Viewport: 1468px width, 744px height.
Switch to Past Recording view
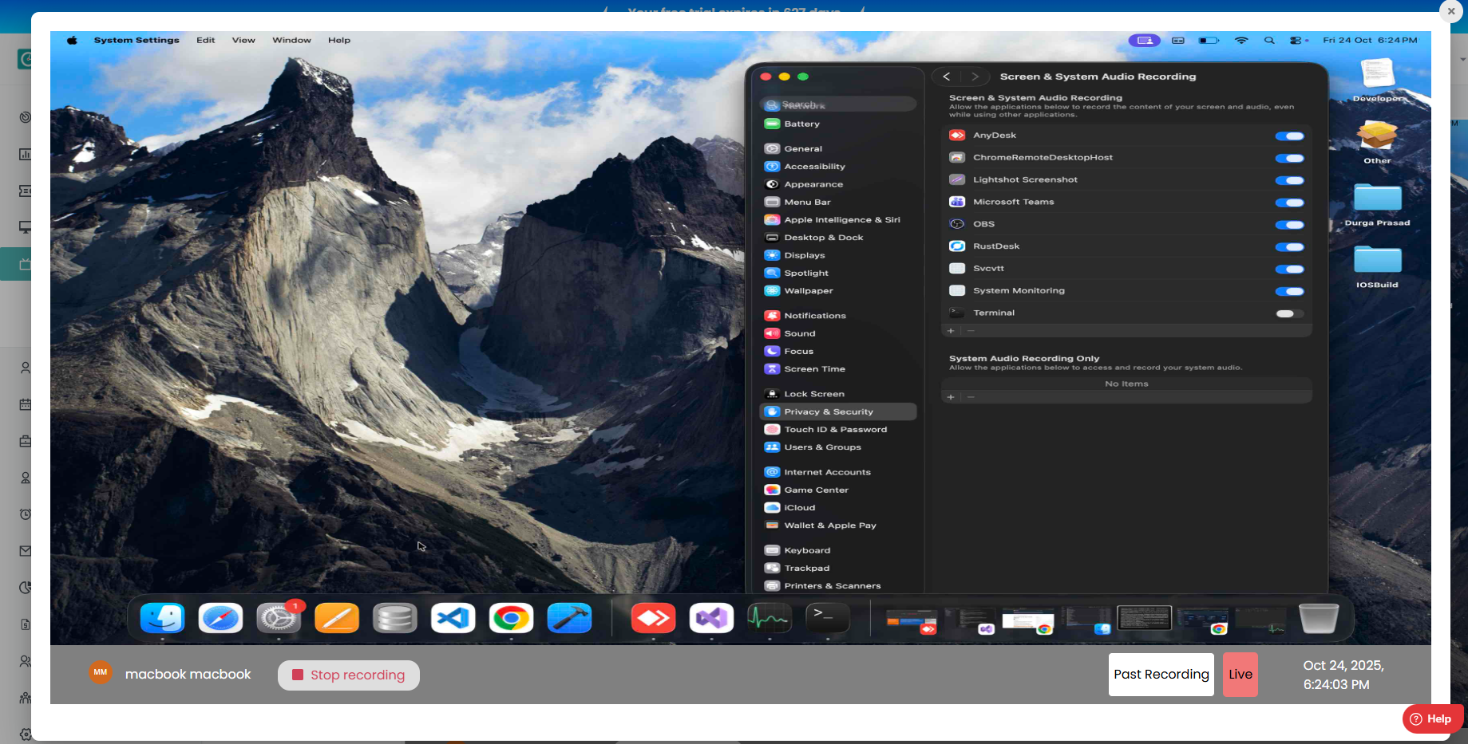coord(1161,675)
